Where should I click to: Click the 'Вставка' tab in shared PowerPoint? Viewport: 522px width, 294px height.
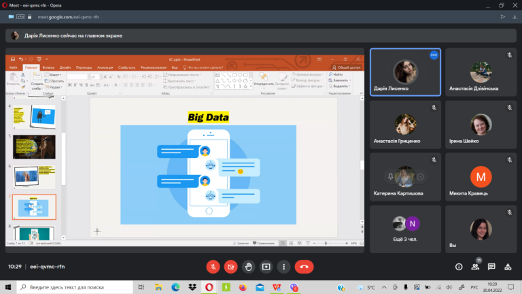(x=48, y=67)
